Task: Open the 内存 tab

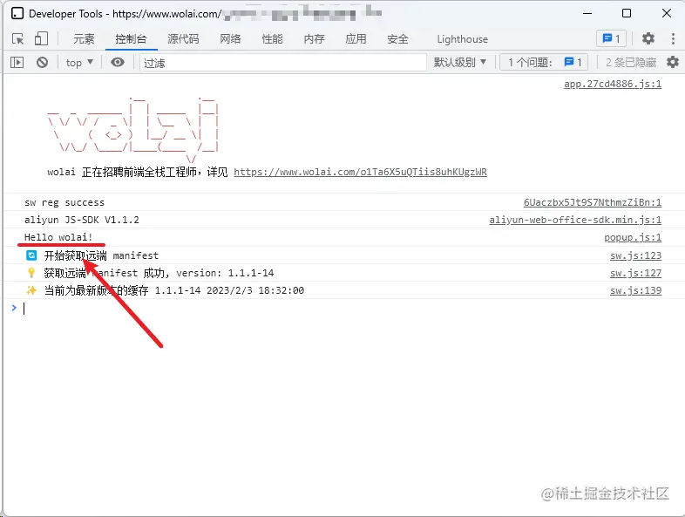Action: point(314,39)
